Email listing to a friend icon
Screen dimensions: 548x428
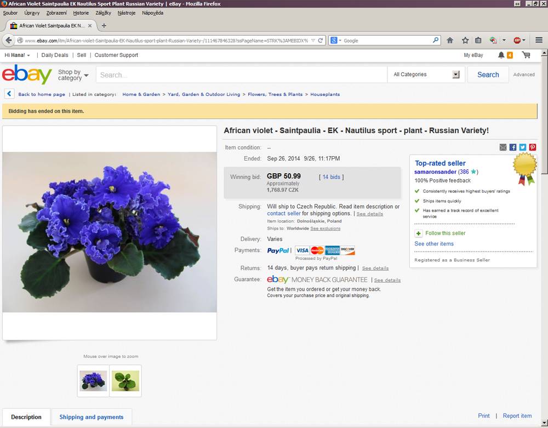coord(503,147)
